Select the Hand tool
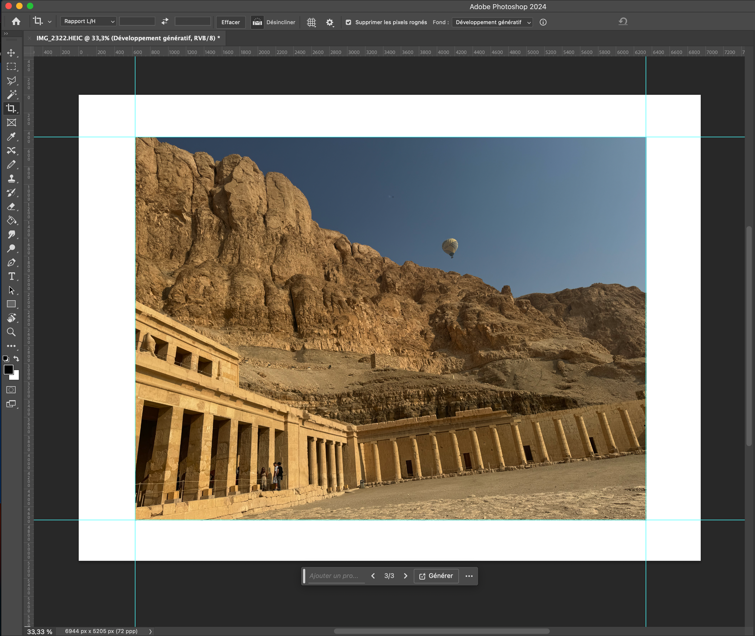Screen dimensions: 755x636 point(11,318)
